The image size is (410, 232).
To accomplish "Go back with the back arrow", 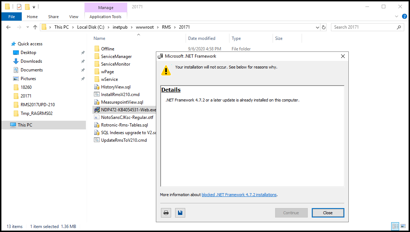I will click(x=8, y=27).
